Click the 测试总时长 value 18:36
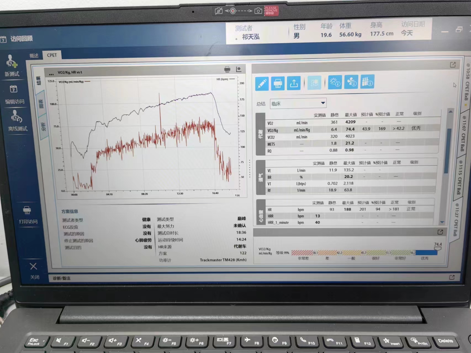The image size is (471, 353). [241, 232]
